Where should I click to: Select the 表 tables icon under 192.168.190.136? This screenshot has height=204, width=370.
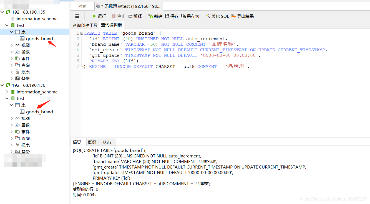[x=17, y=105]
